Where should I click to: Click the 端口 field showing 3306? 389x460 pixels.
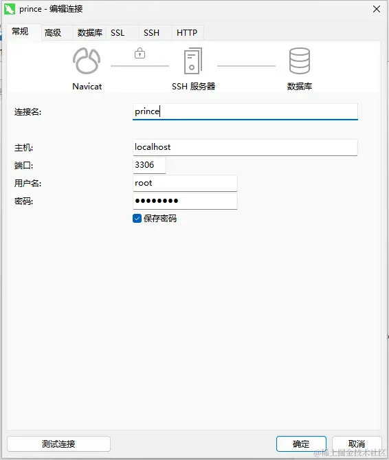[149, 165]
